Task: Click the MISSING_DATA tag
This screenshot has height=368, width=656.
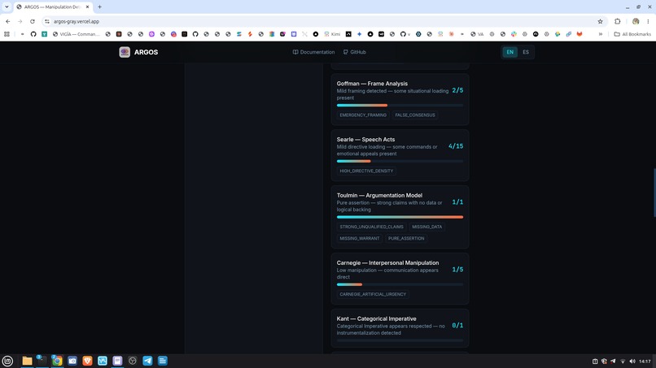Action: 426,227
